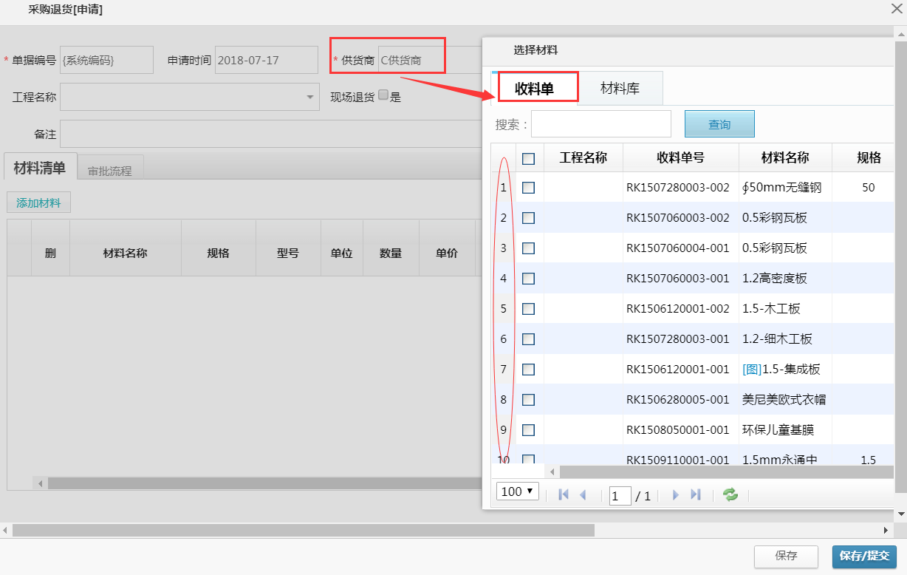Type in the 搜索 search input field
907x575 pixels.
click(600, 123)
